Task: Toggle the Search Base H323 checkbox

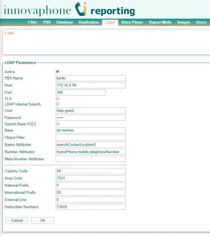Action: pyautogui.click(x=57, y=124)
